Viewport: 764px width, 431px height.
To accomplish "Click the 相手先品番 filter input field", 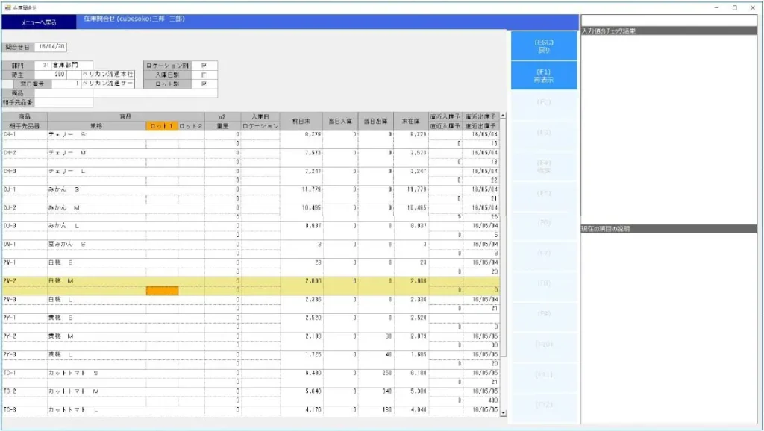I will click(x=63, y=102).
